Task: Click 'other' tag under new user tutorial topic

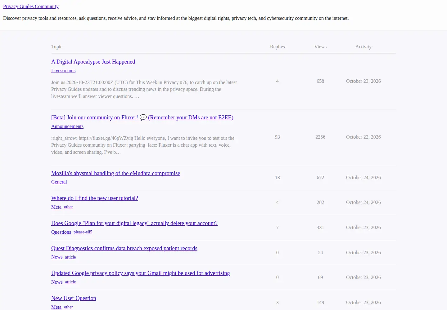Action: tap(68, 207)
